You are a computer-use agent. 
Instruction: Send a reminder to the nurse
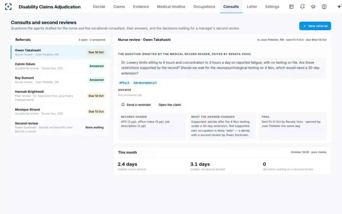tap(136, 105)
